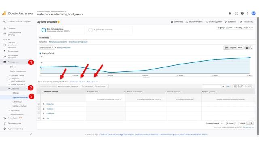Click the sidebar search magnifier icon
Screen dimensions: 259x146
(4, 21)
